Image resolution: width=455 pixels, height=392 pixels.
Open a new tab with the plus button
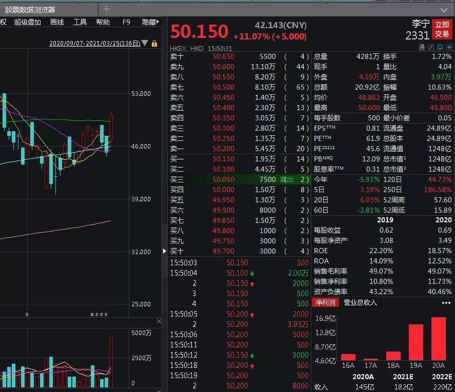point(107,9)
